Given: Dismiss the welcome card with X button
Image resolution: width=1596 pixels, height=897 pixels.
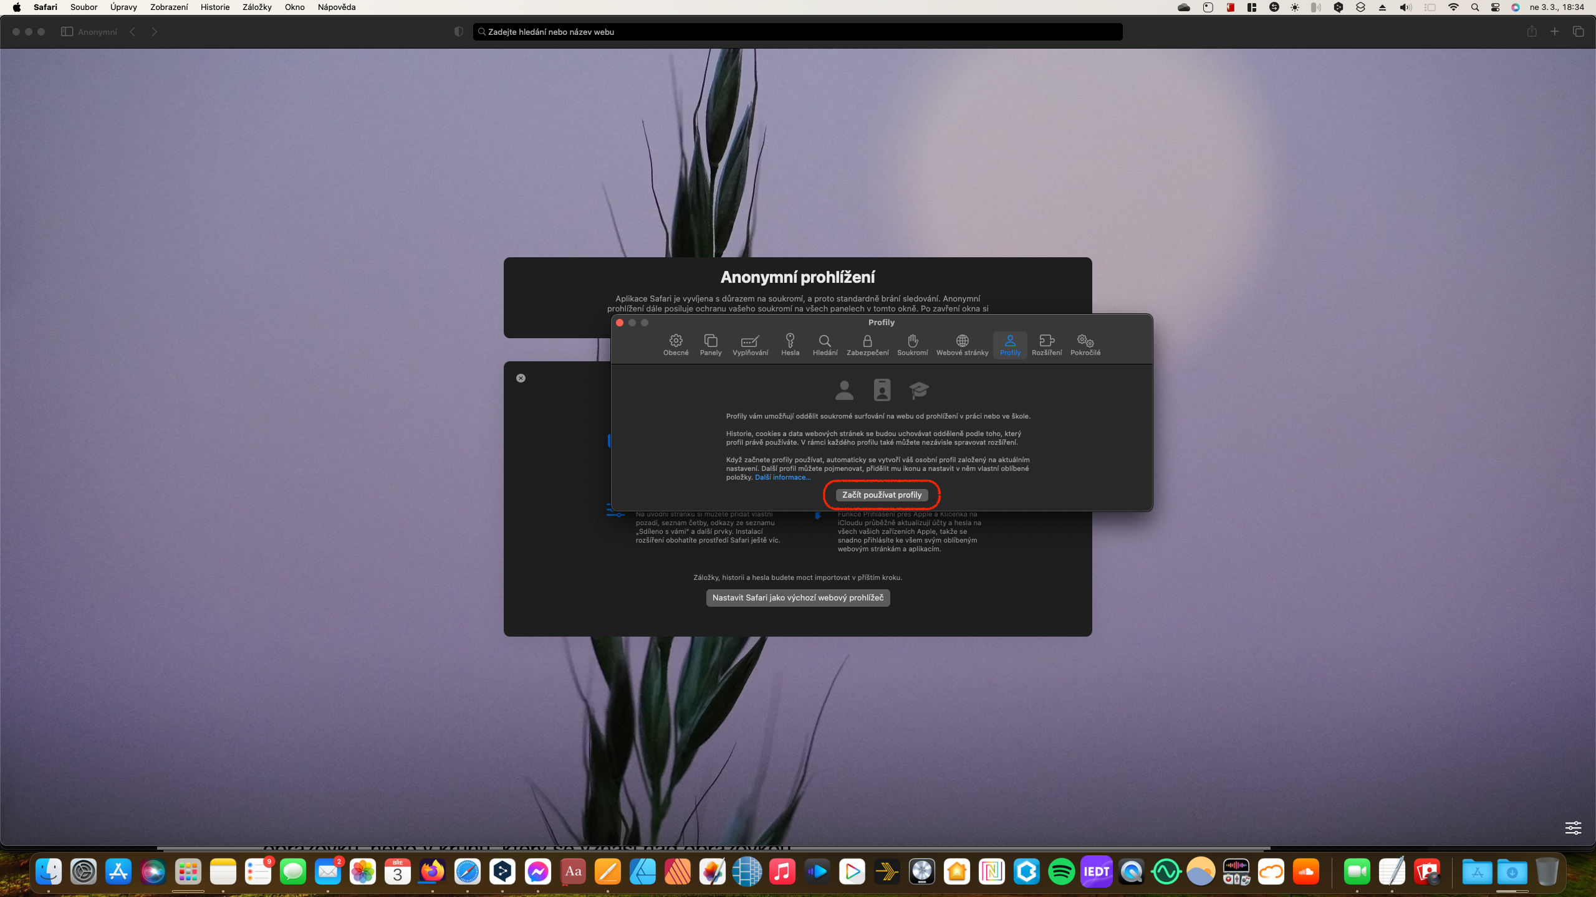Looking at the screenshot, I should pyautogui.click(x=521, y=378).
